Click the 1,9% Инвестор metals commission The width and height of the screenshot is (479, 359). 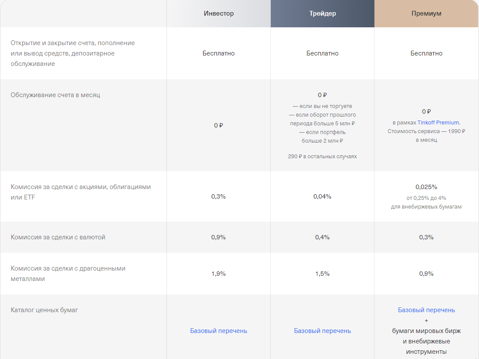[x=219, y=274]
